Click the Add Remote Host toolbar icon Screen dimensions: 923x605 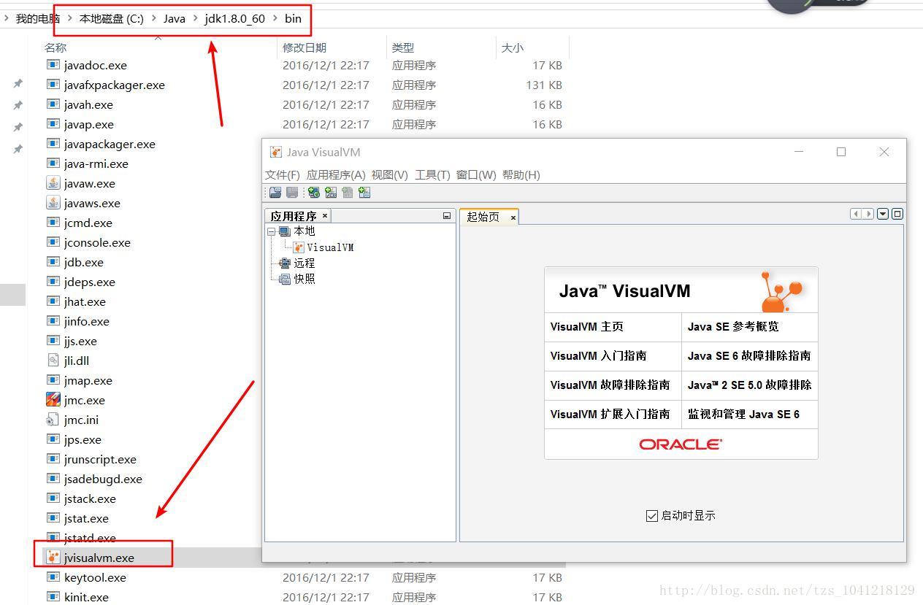(x=314, y=193)
